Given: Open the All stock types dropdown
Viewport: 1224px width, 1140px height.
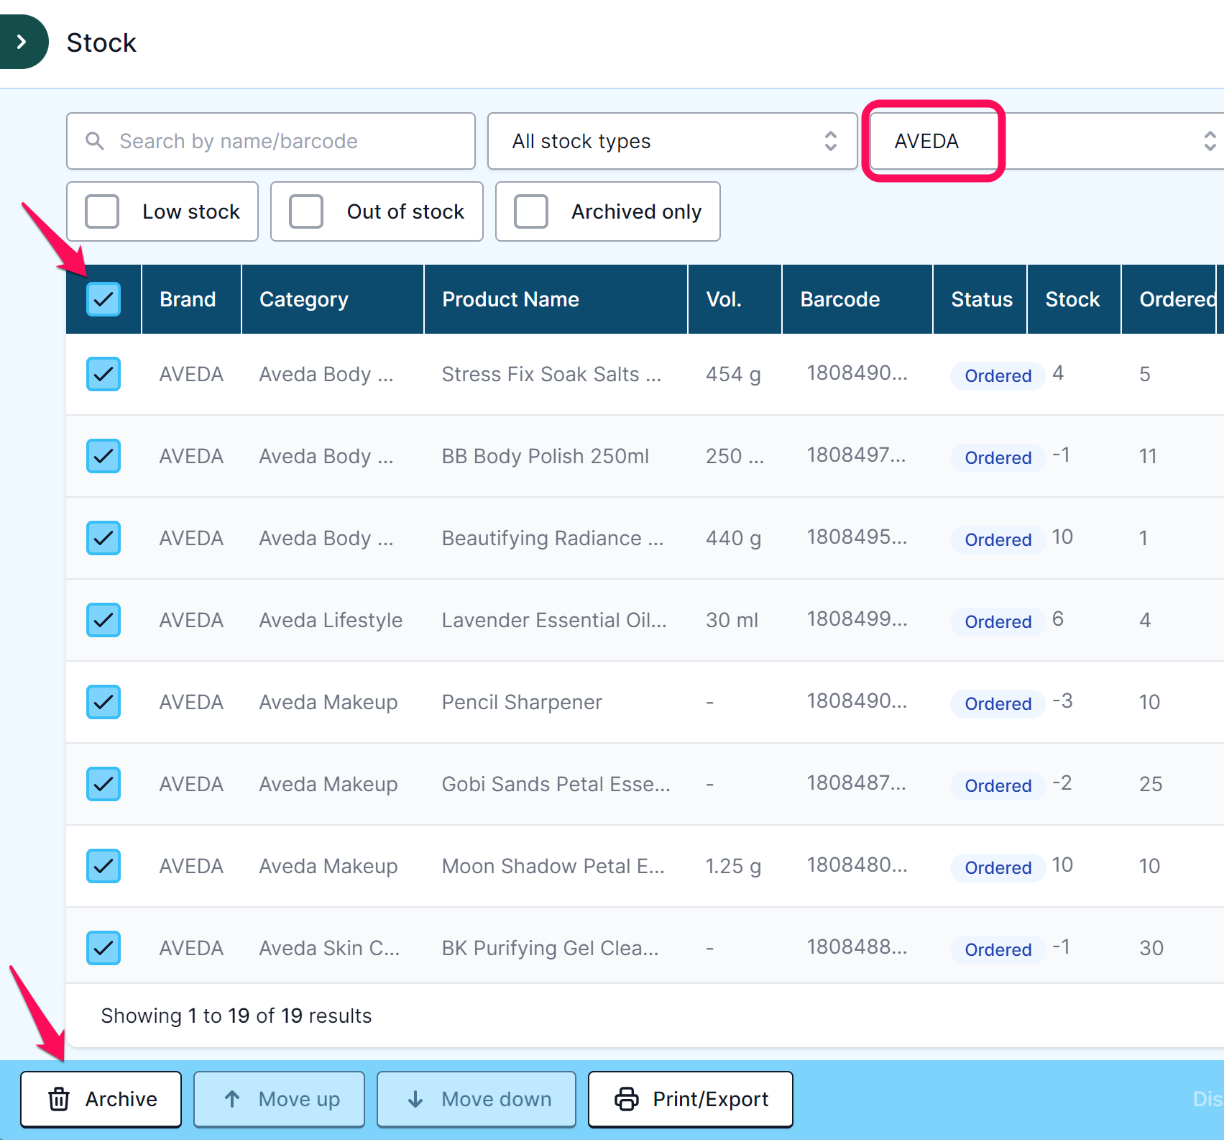Looking at the screenshot, I should click(673, 141).
